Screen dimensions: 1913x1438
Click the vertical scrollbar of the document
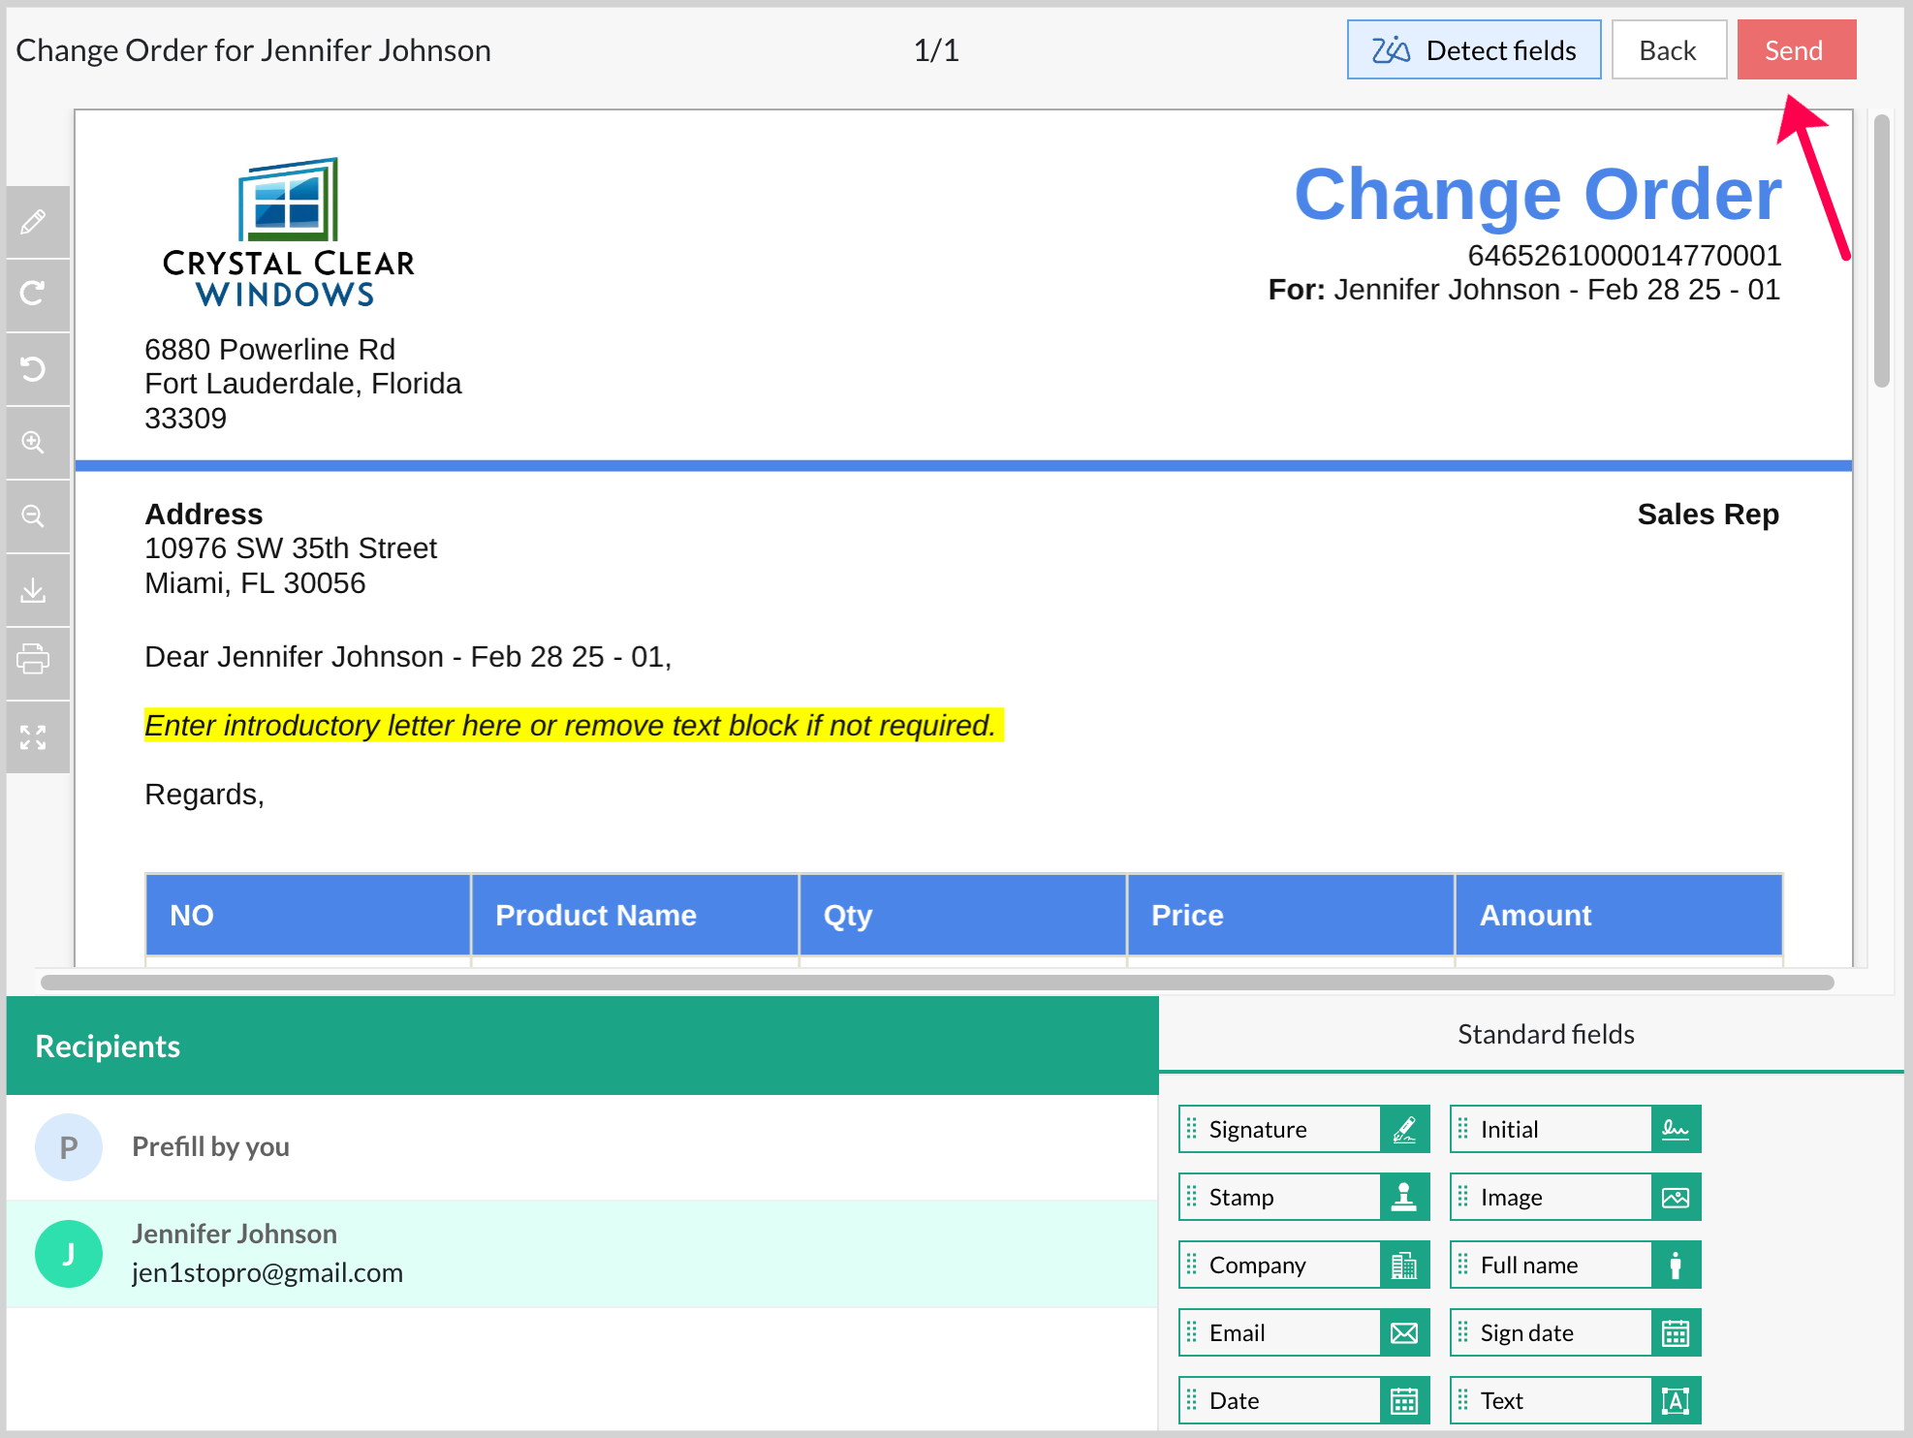pos(1881,252)
